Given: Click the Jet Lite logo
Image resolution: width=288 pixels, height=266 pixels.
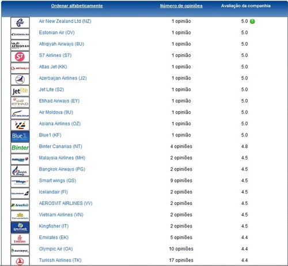Looking at the screenshot, I should [20, 91].
